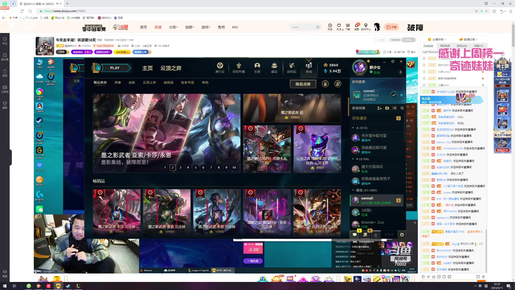Image resolution: width=515 pixels, height=290 pixels.
Task: Open the search icon in the friends list
Action: (x=402, y=108)
